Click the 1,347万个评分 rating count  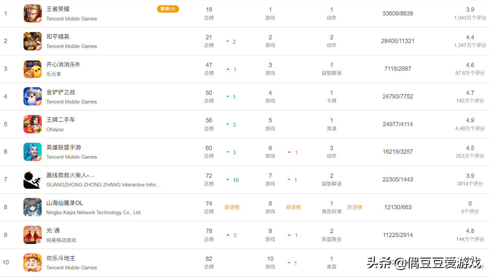click(470, 45)
